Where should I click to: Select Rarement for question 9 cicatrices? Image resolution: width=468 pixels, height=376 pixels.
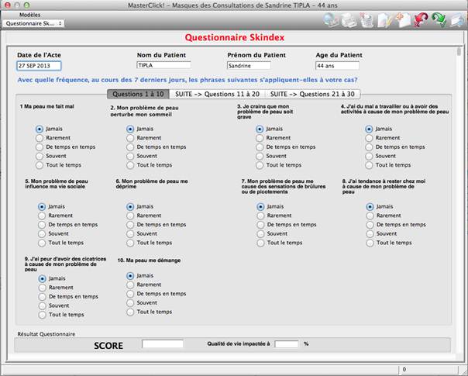43,288
